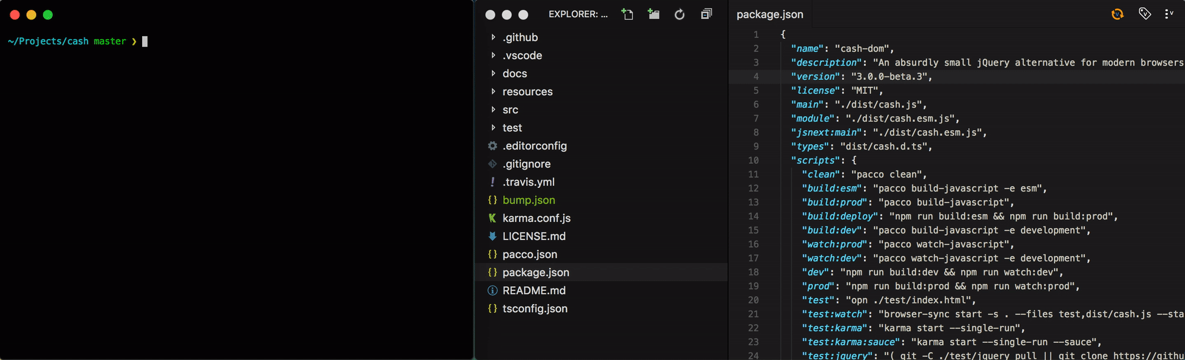
Task: Maximize the terminal window with green button
Action: tap(48, 15)
